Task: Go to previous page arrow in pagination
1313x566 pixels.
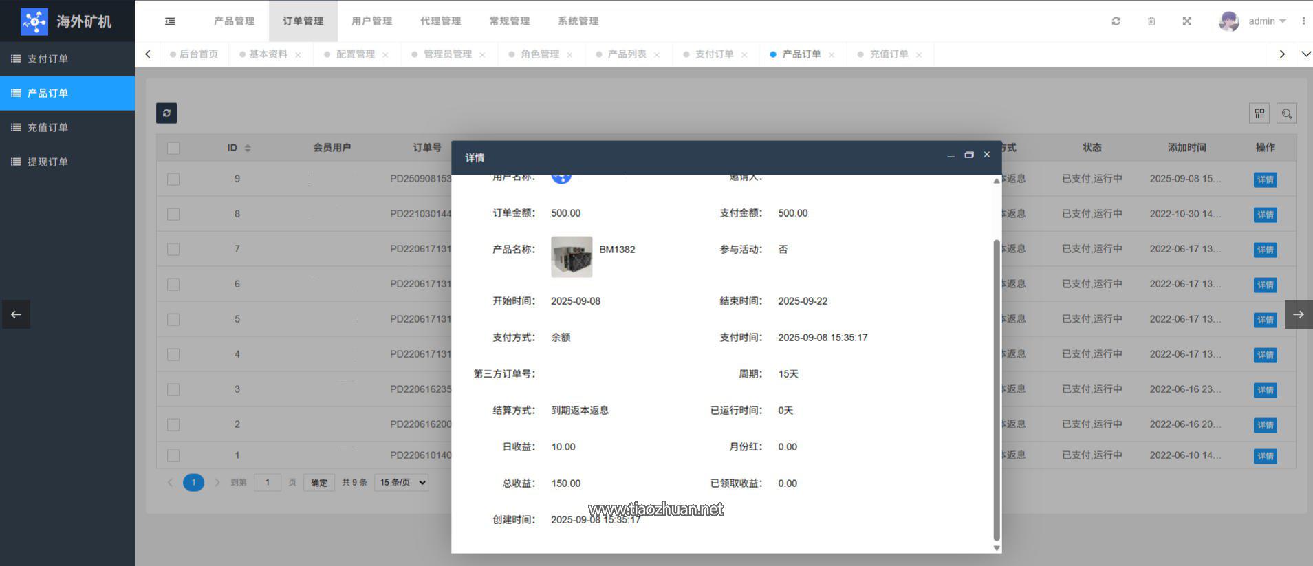Action: point(171,482)
